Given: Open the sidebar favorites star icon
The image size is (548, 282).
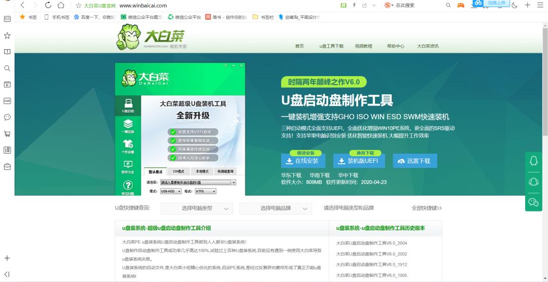Looking at the screenshot, I should [x=7, y=36].
